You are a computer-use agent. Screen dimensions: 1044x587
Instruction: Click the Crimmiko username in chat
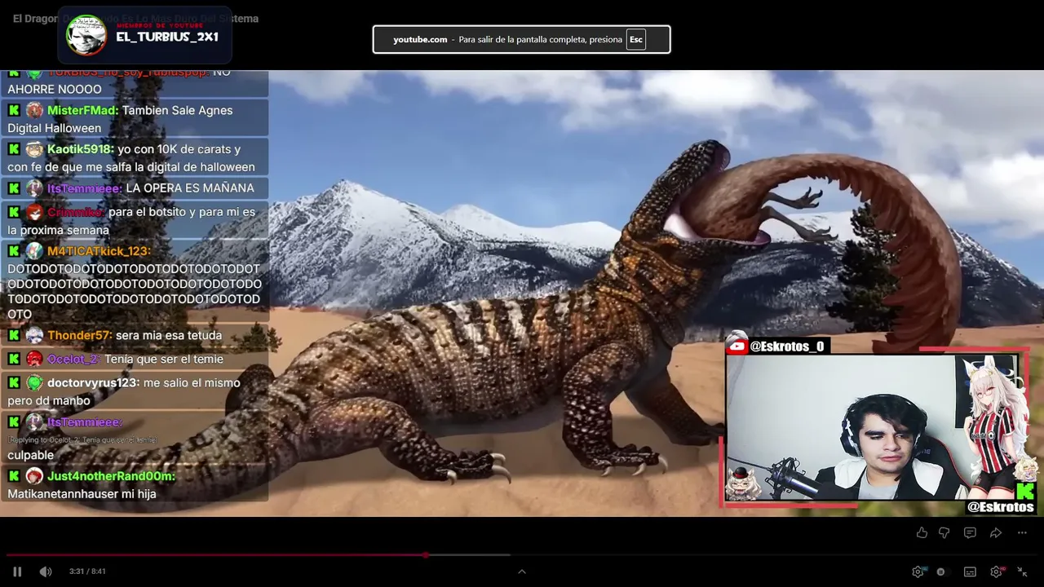point(76,212)
